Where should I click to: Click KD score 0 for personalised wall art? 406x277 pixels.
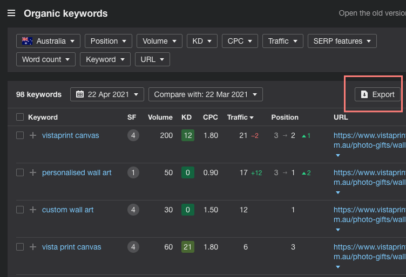(188, 172)
